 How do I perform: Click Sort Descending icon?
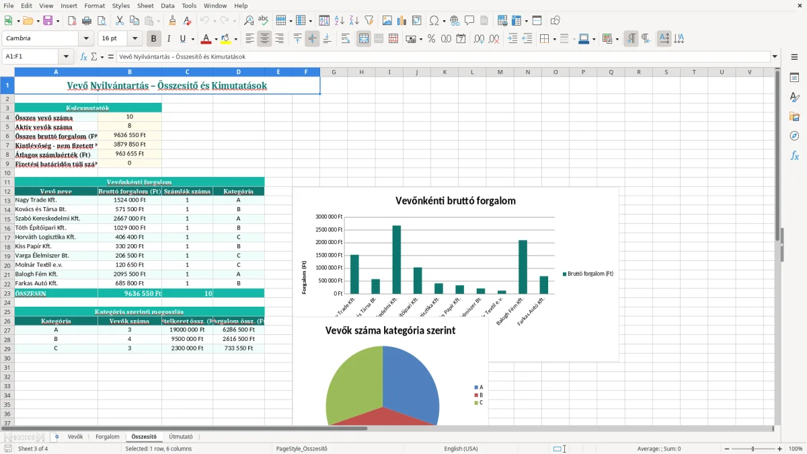pos(354,21)
